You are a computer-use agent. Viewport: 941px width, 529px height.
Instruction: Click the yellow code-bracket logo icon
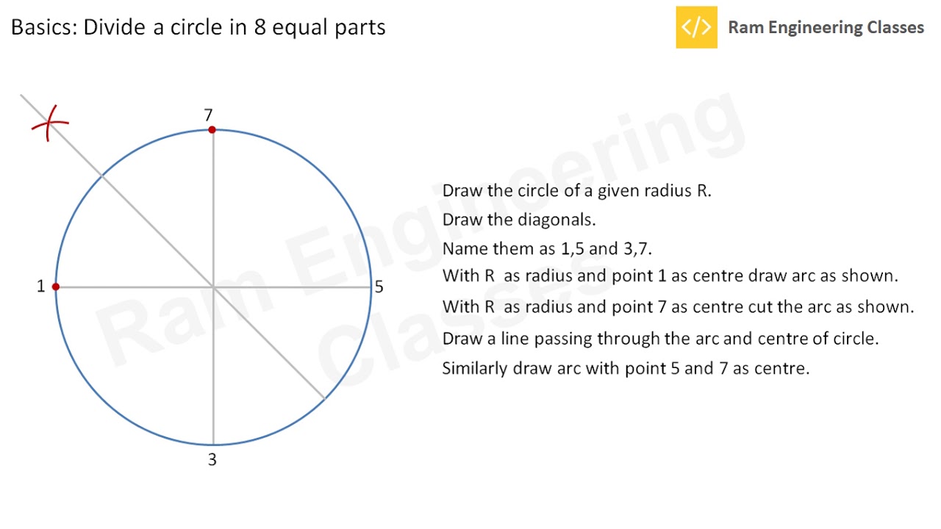[x=696, y=28]
